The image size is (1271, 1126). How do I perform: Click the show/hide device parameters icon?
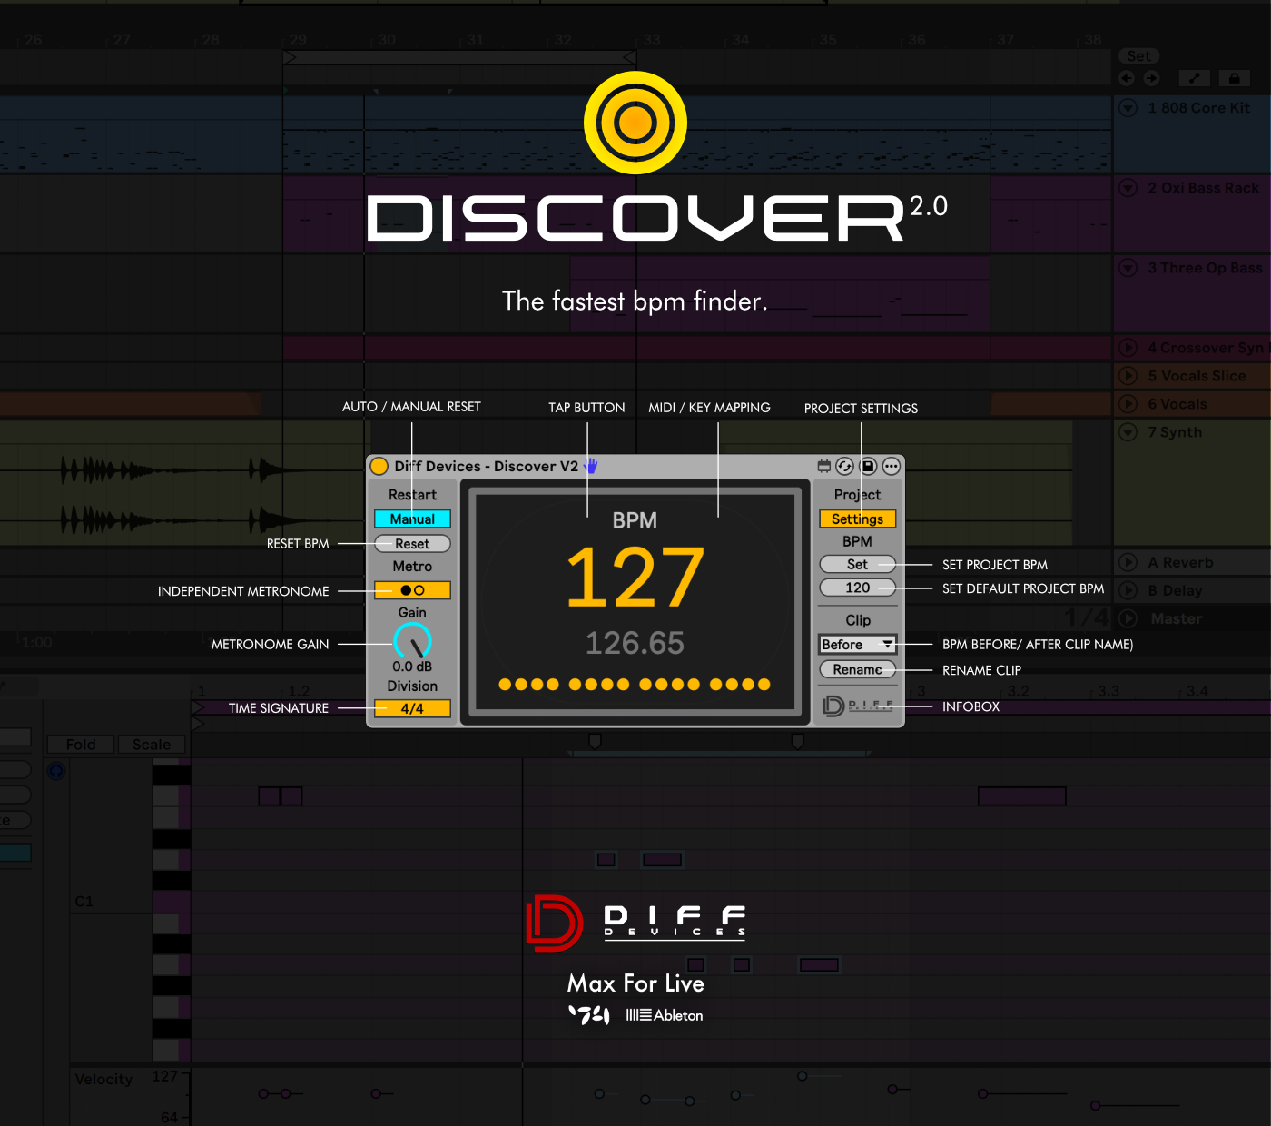(823, 466)
